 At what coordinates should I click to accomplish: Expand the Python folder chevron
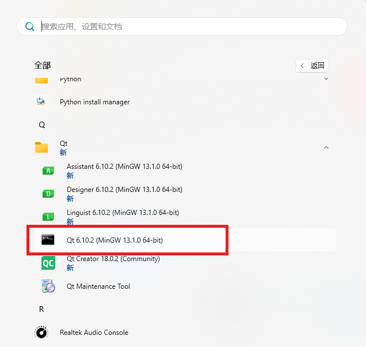(326, 79)
